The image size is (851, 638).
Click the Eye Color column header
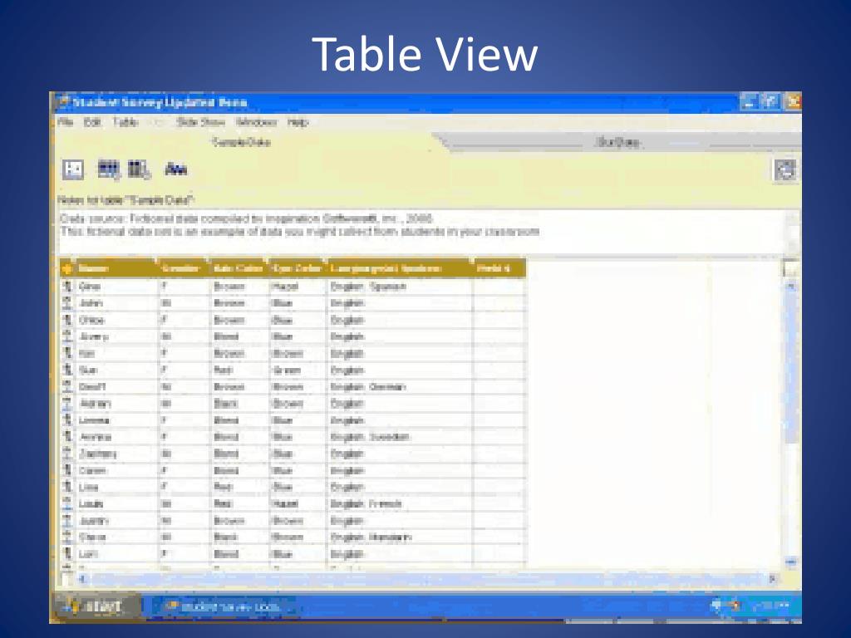pos(298,268)
